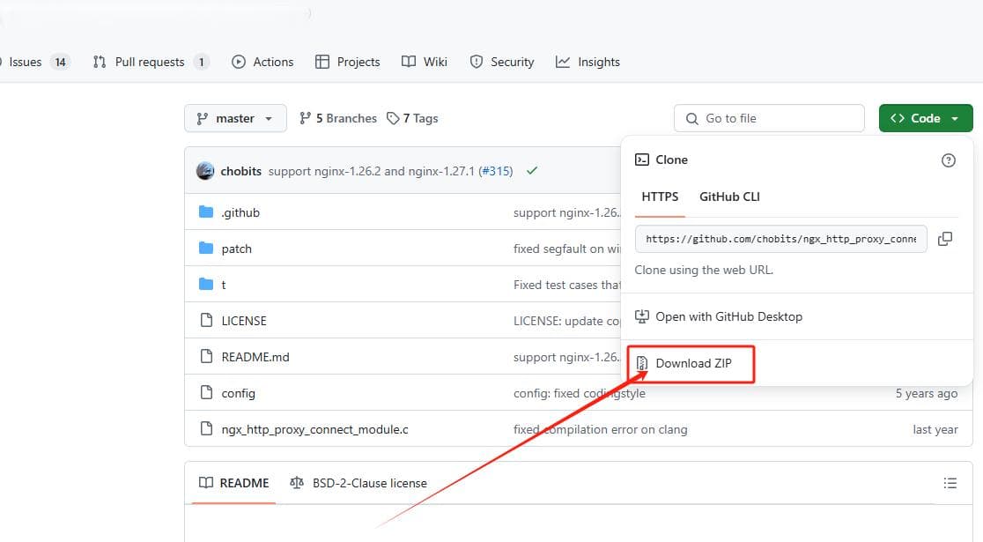The height and width of the screenshot is (542, 983).
Task: Open pull request #315 link
Action: coord(495,171)
